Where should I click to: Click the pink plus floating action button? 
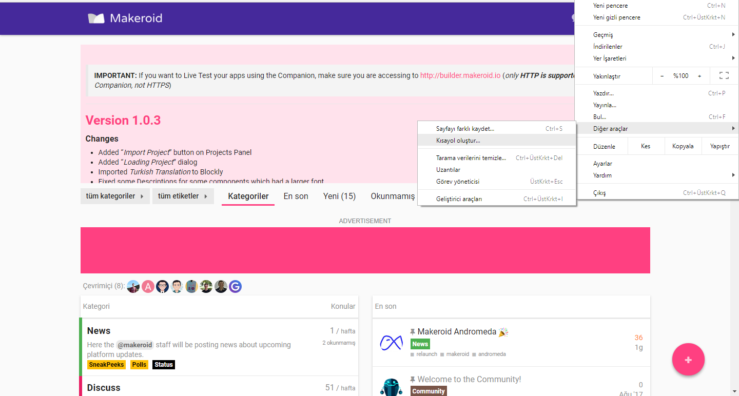[x=688, y=360]
